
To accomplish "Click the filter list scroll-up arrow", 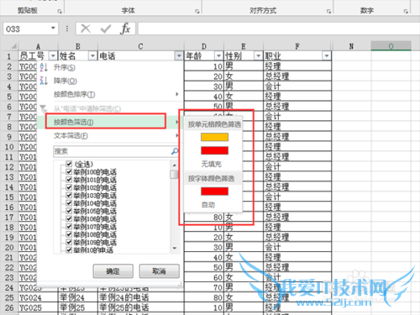I will (175, 165).
